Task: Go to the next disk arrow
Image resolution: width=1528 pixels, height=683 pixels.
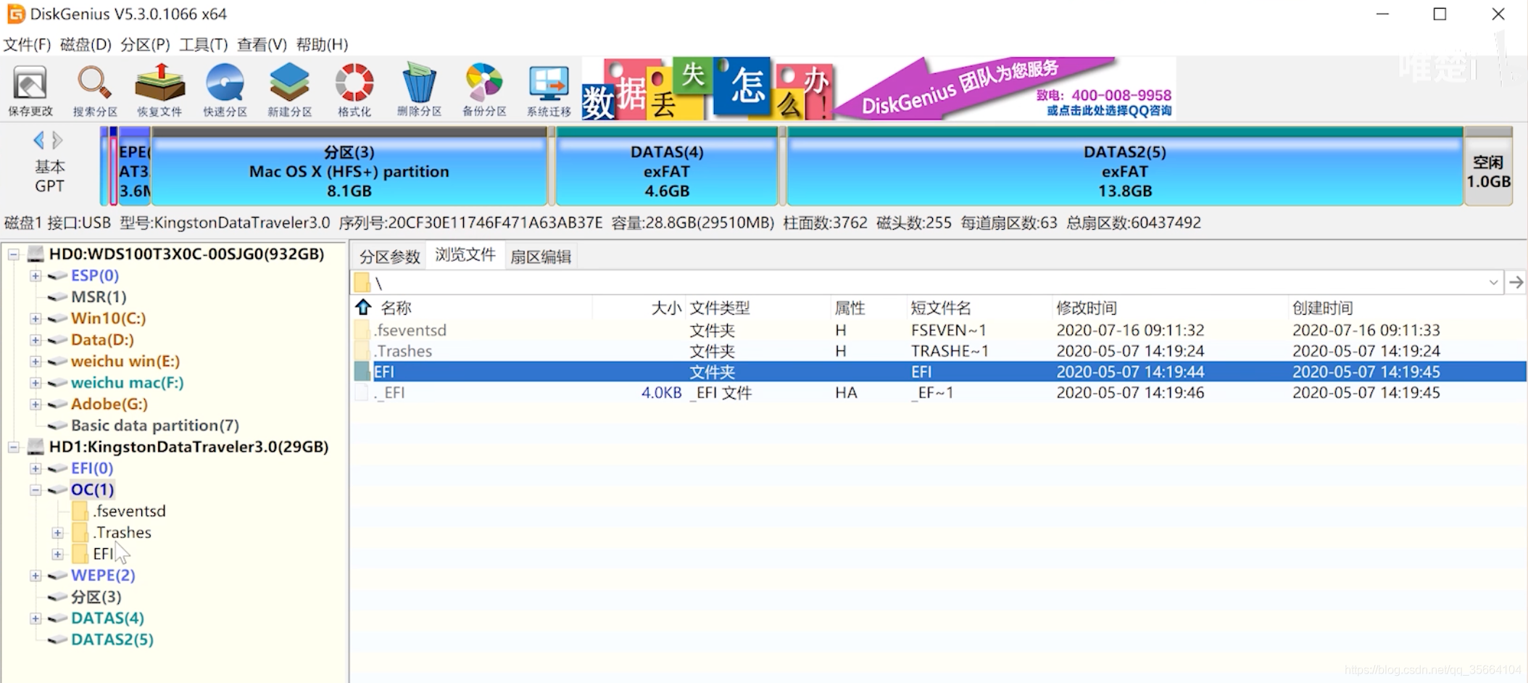Action: pyautogui.click(x=57, y=140)
